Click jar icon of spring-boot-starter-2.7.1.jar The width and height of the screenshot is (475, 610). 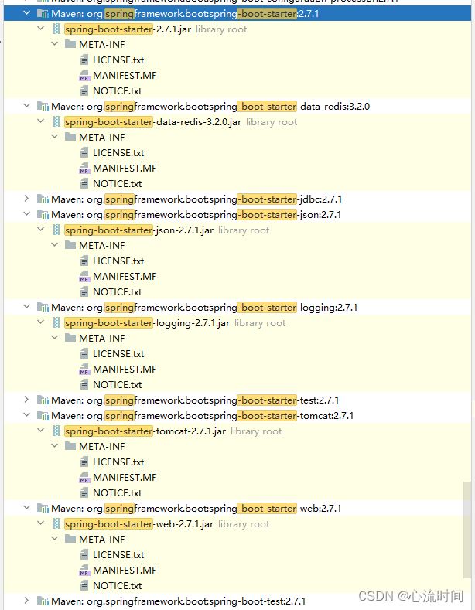click(56, 29)
